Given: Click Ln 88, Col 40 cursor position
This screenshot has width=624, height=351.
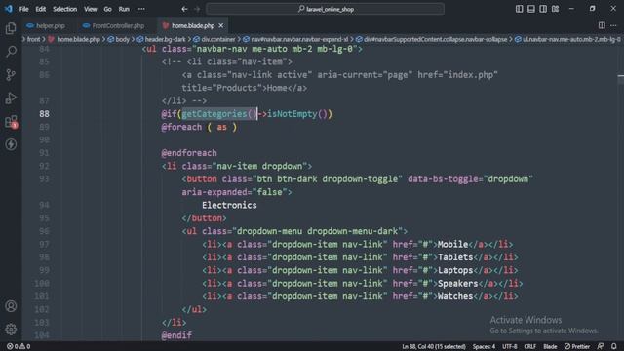Looking at the screenshot, I should (433, 346).
